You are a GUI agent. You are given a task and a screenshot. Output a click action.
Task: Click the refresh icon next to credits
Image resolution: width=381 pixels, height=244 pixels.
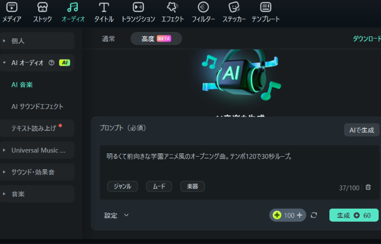[x=314, y=215]
